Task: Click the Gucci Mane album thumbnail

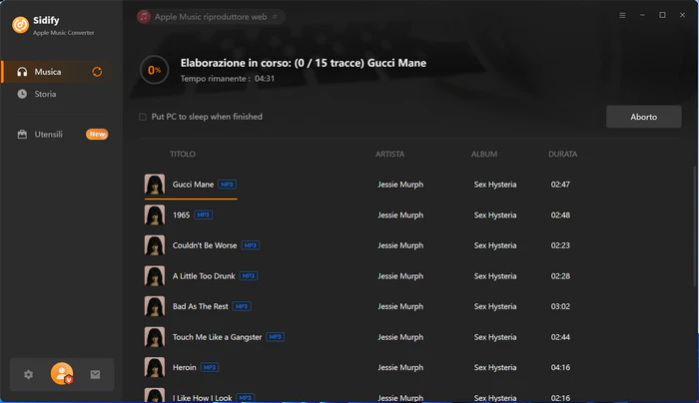Action: 155,185
